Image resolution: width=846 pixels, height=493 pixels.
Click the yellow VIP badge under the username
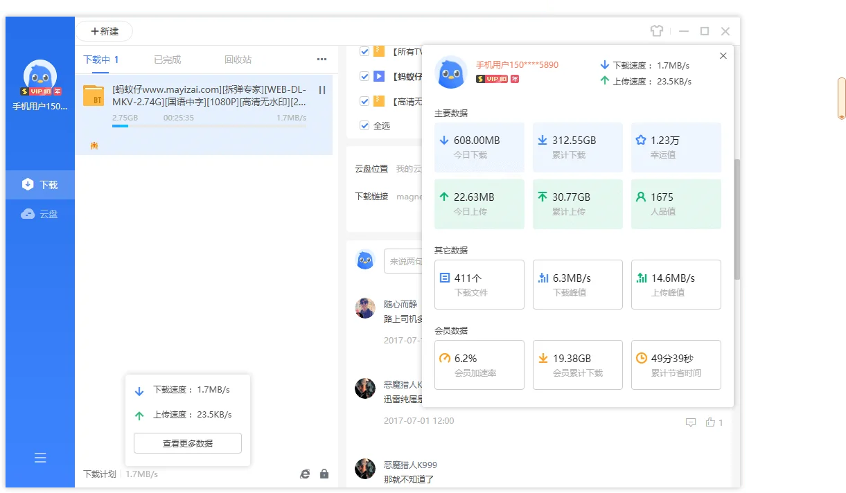point(39,91)
